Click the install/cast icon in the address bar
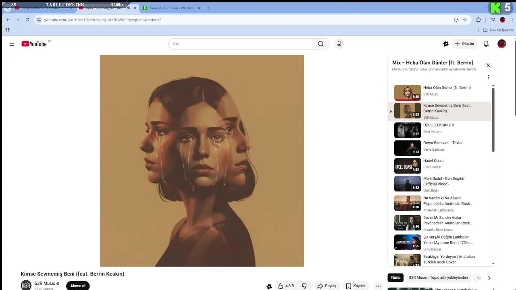This screenshot has height=290, width=516. tap(456, 20)
